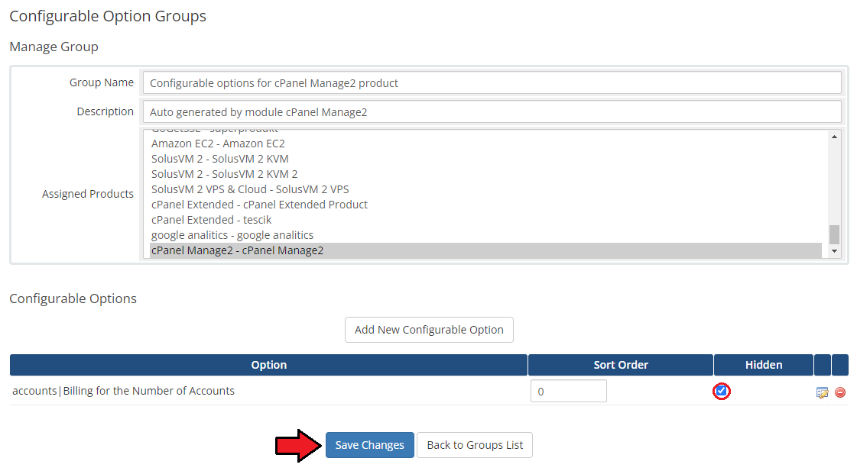Click the Option column header
Image resolution: width=857 pixels, height=471 pixels.
[268, 365]
